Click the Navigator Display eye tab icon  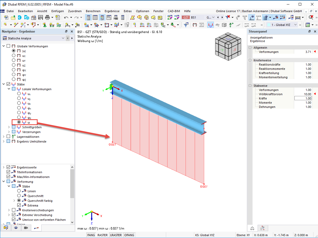pyautogui.click(x=16, y=228)
